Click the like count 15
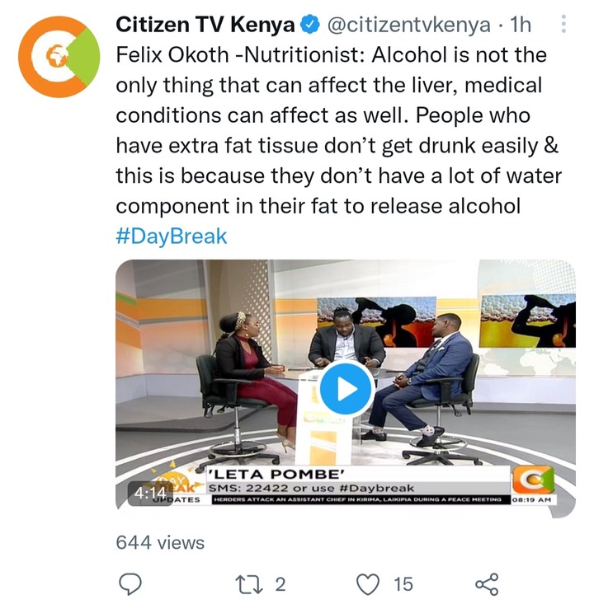Image resolution: width=594 pixels, height=604 pixels. coord(403,584)
